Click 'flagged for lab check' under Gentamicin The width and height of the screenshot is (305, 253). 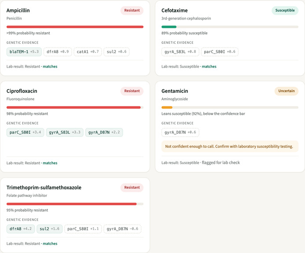tap(221, 162)
